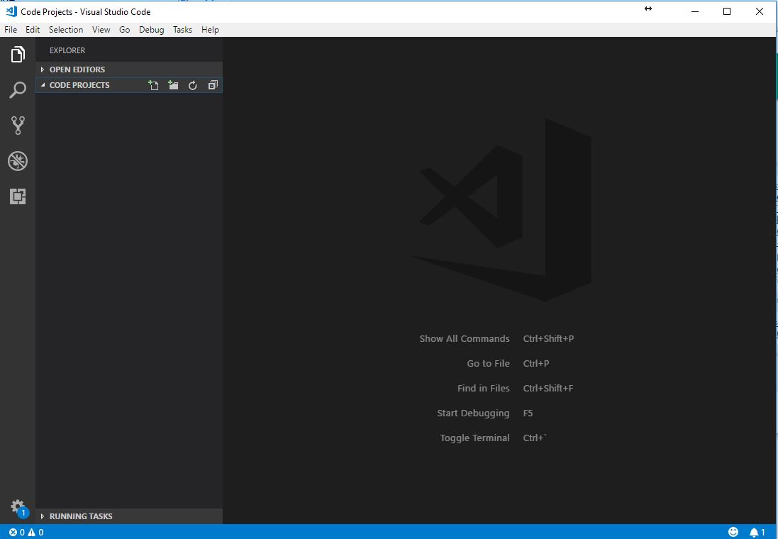
Task: Open the Extensions view icon
Action: [17, 196]
